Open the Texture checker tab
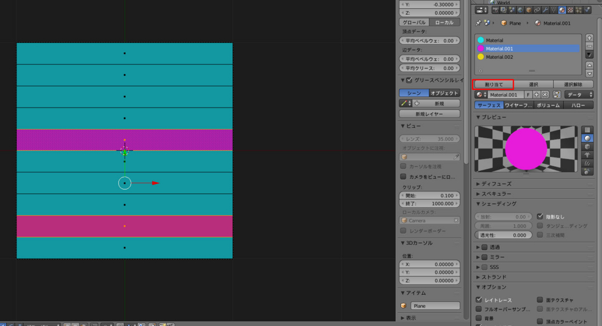This screenshot has height=326, width=602. pyautogui.click(x=570, y=10)
